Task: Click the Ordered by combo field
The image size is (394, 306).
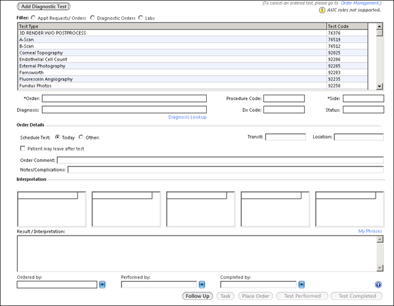Action: (x=57, y=284)
